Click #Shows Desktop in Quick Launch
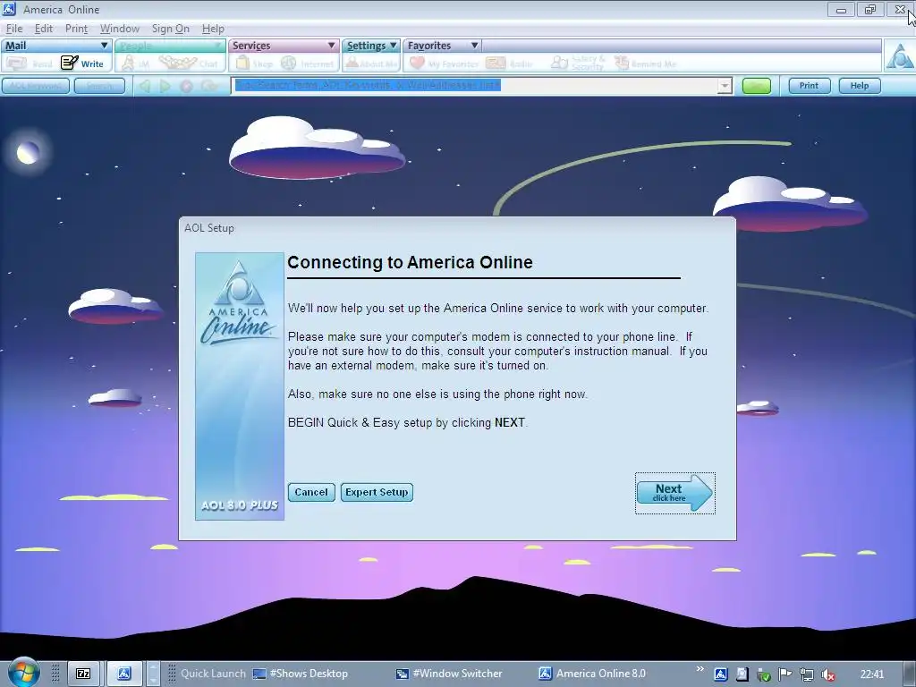Viewport: 916px width, 687px height. [x=301, y=674]
